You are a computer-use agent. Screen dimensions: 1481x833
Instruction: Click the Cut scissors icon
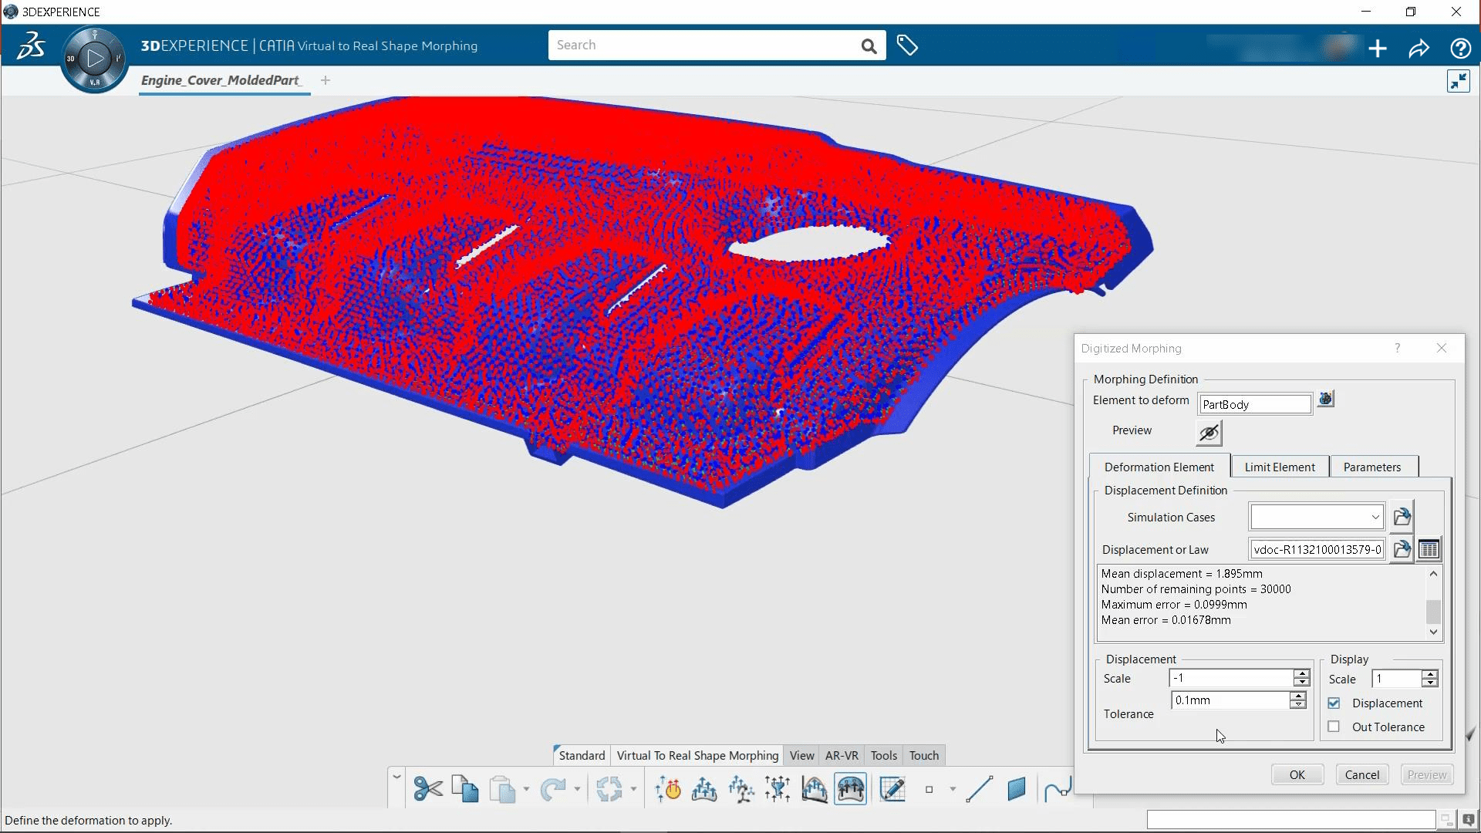(428, 789)
